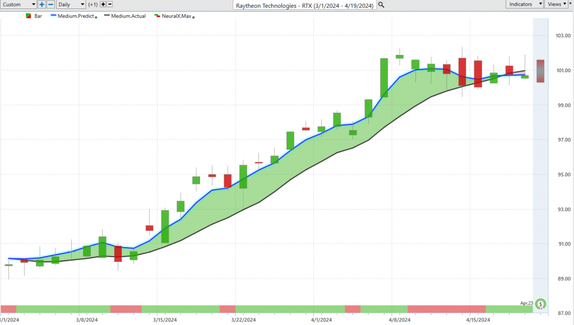574x325 pixels.
Task: Click the forecast range bar beside the last candle
Action: [540, 71]
